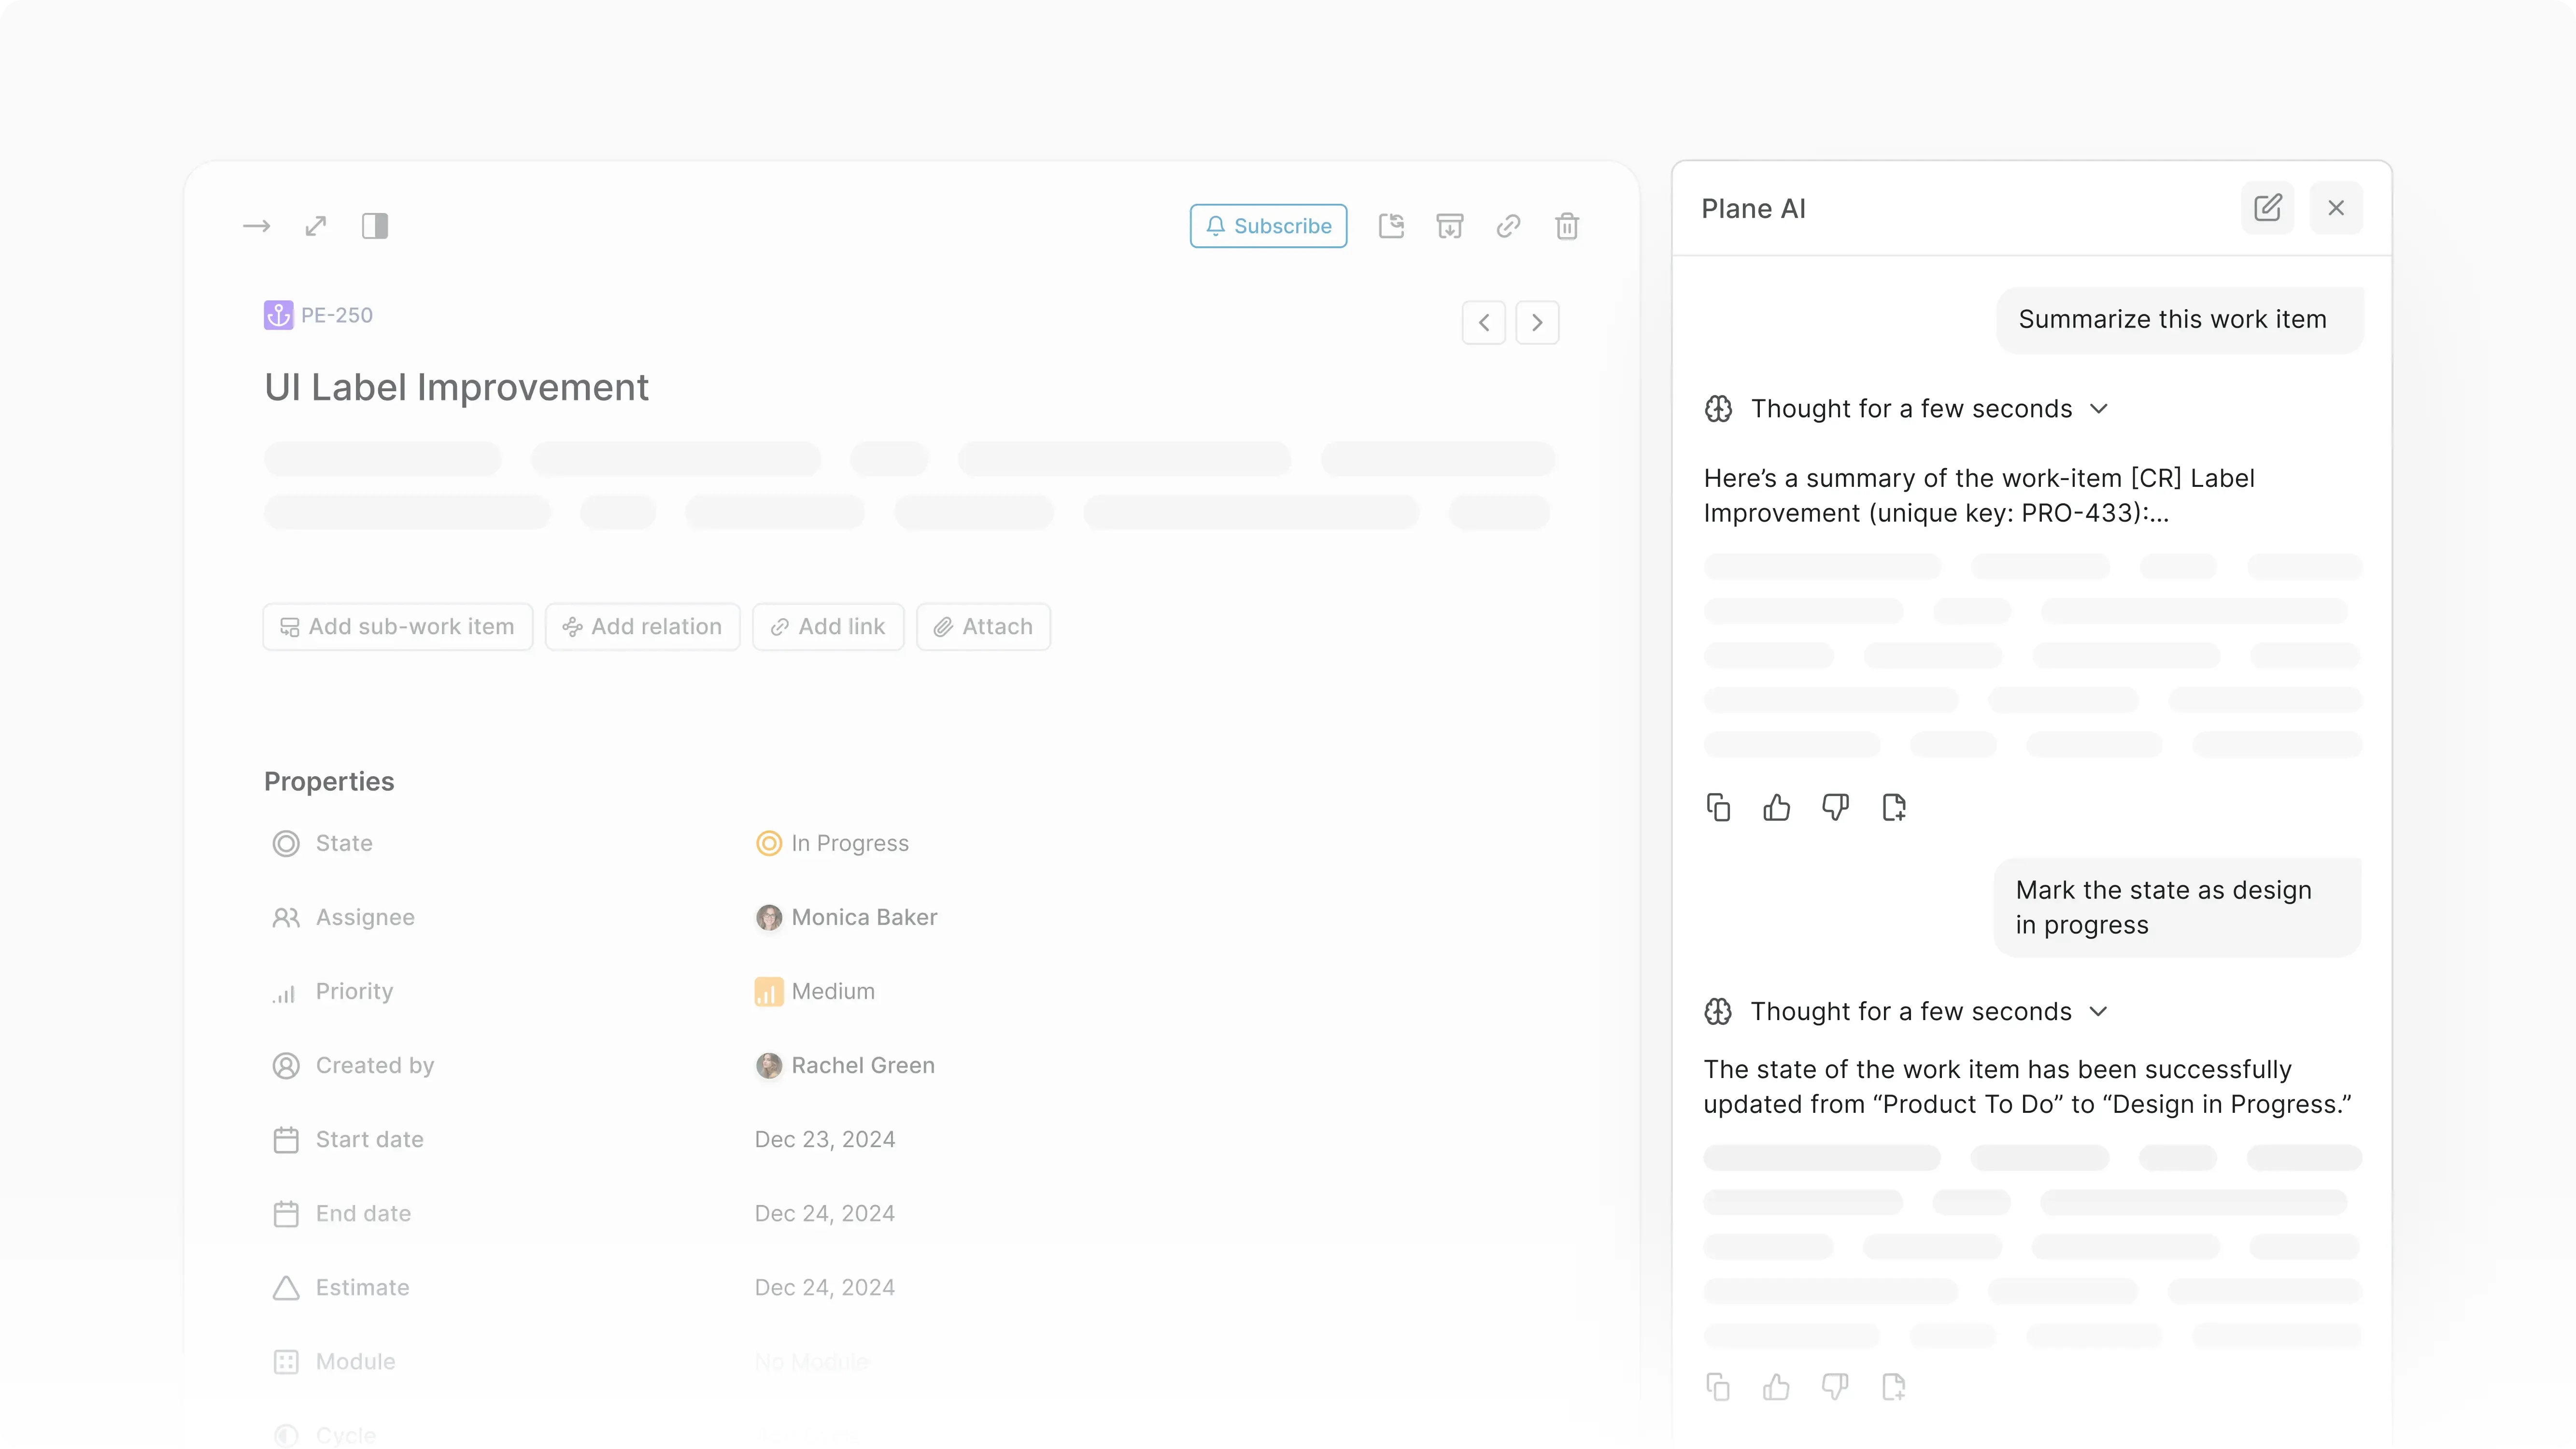Start a new Plane AI chat
This screenshot has height=1449, width=2576.
coord(2267,208)
